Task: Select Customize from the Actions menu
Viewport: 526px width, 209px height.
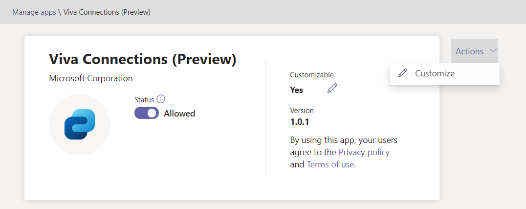Action: click(435, 73)
